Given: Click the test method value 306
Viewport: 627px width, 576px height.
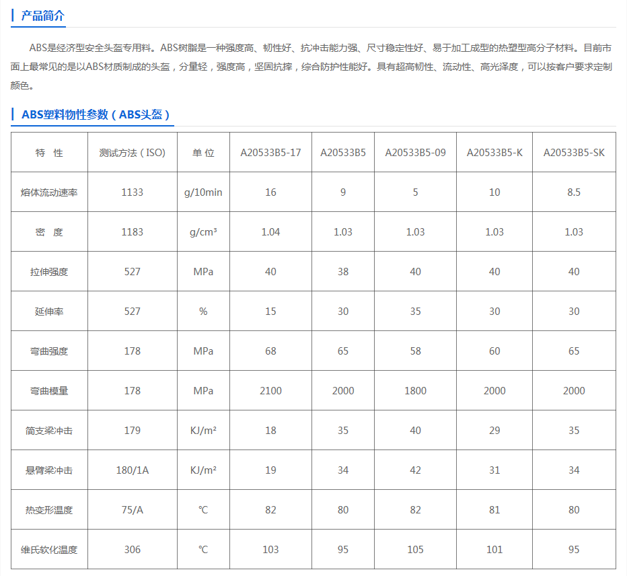Looking at the screenshot, I should (133, 550).
